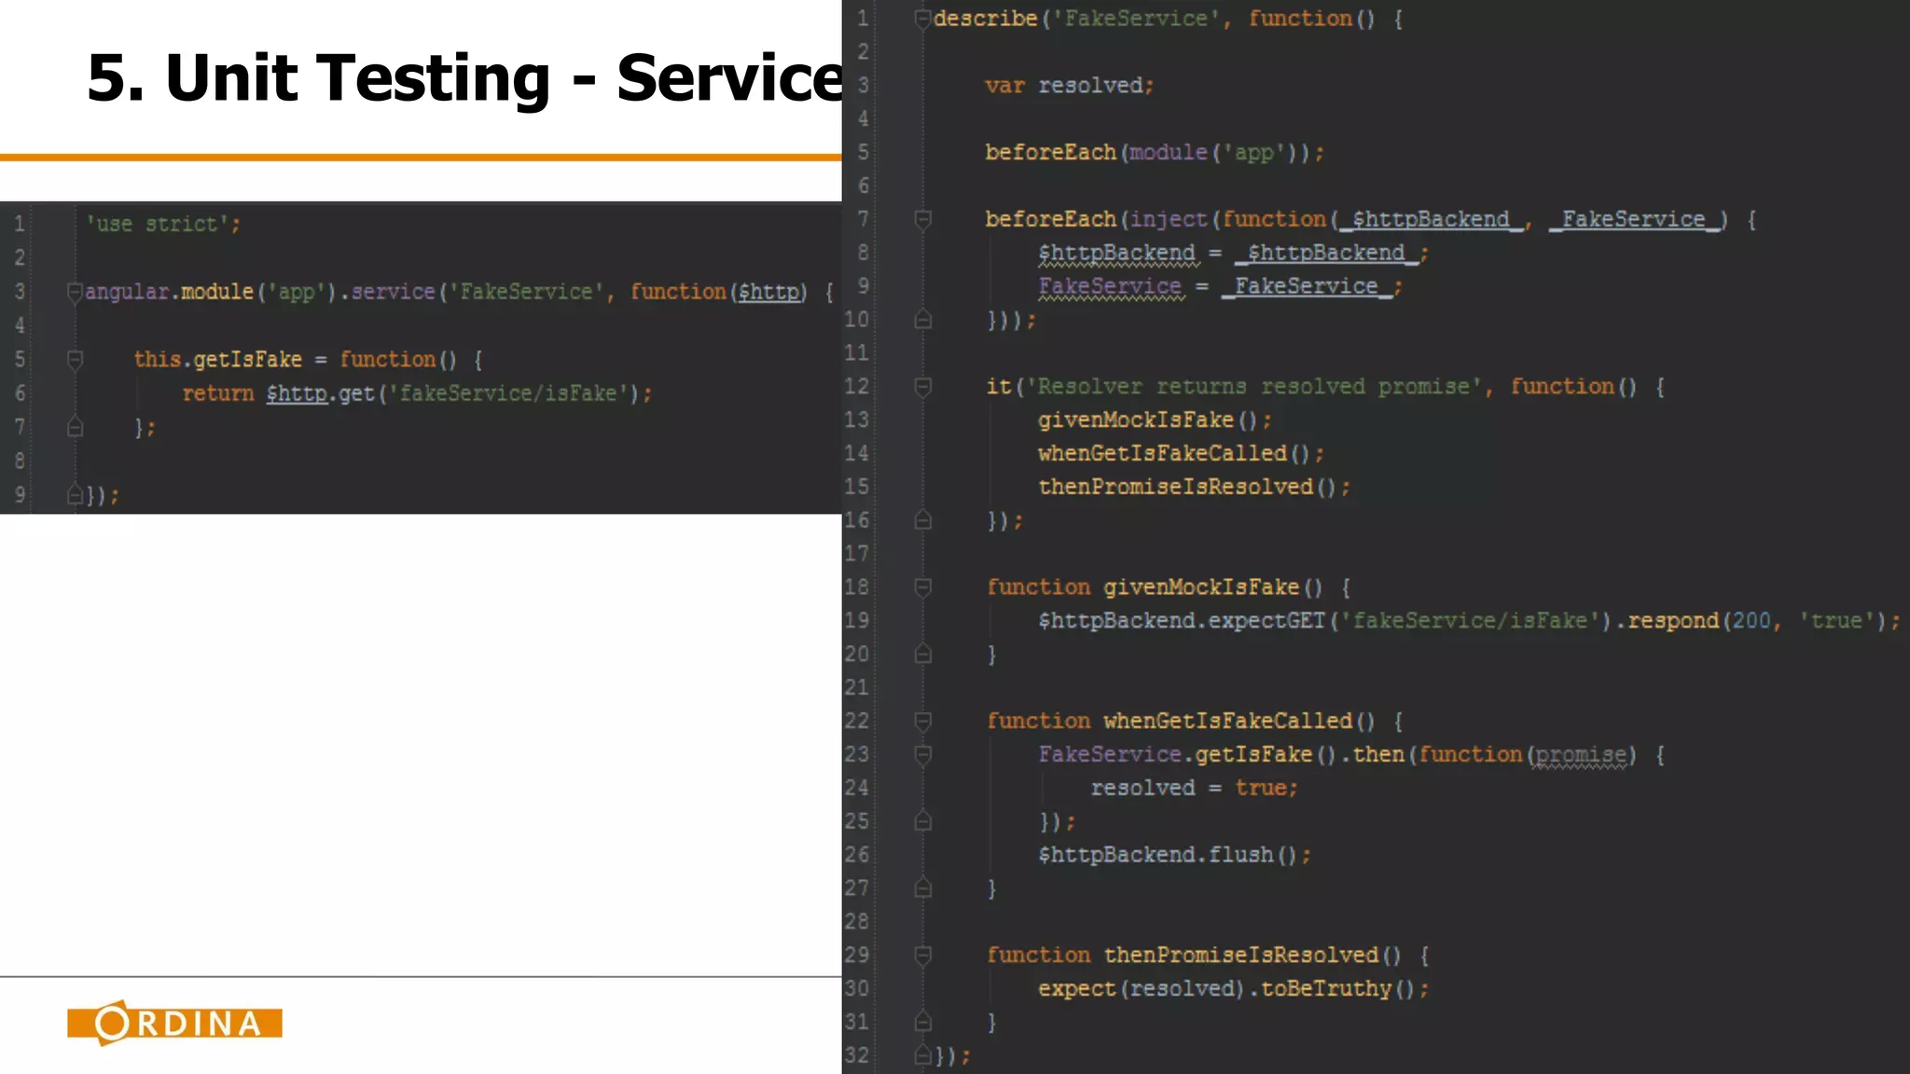Collapse the describe block fold marker on line 1
This screenshot has height=1074, width=1910.
coord(922,19)
